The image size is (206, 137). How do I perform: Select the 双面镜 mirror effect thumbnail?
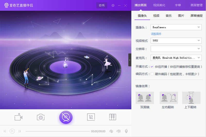(x=145, y=98)
